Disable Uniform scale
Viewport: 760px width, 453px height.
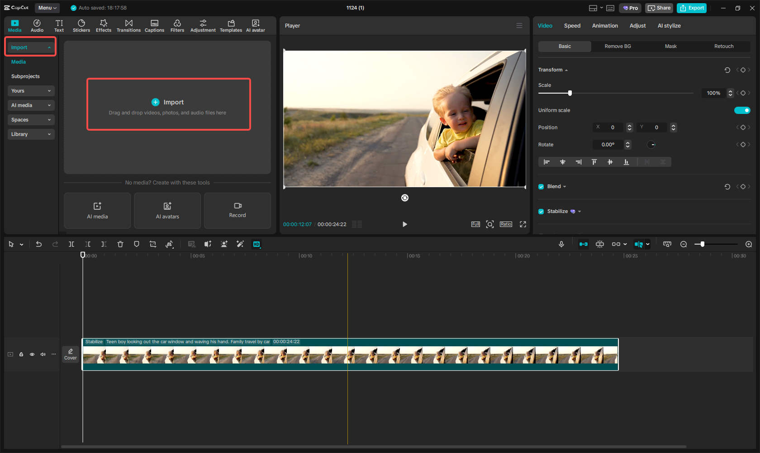click(x=742, y=110)
